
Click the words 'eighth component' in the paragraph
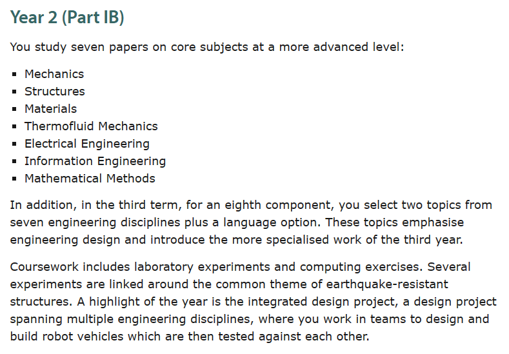click(x=277, y=206)
